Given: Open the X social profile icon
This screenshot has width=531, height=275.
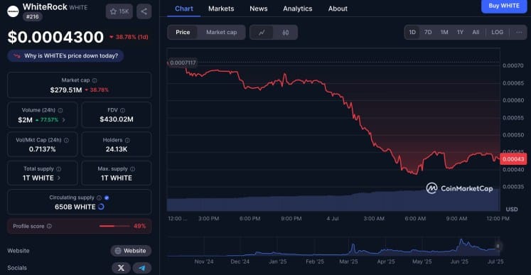Looking at the screenshot, I should 122,268.
